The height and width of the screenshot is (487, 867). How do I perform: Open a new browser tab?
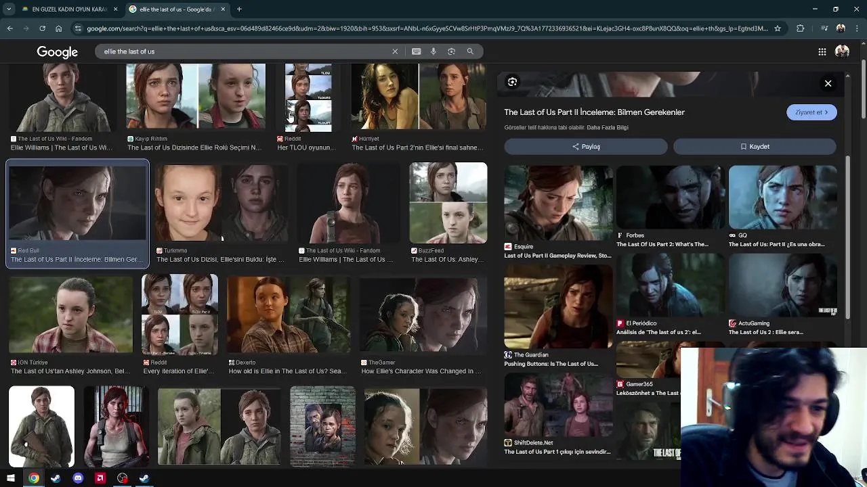239,9
